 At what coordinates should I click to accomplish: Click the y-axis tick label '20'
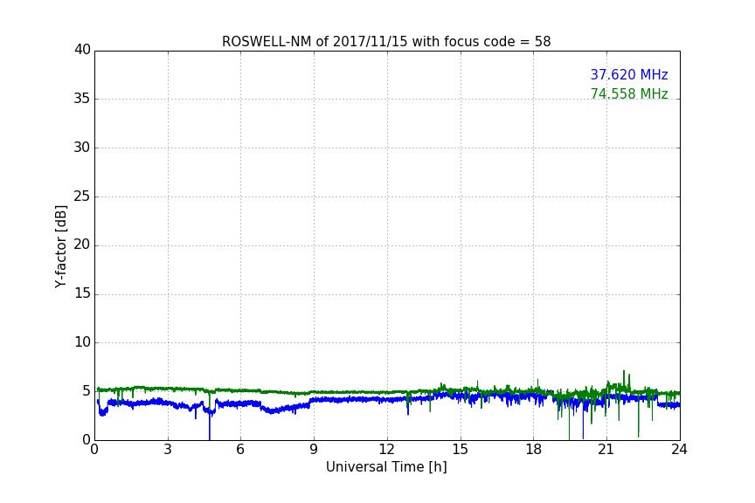pos(82,245)
